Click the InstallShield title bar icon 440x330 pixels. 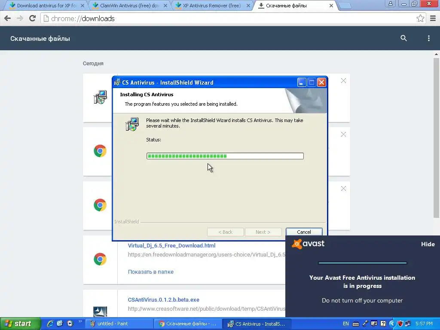[x=117, y=82]
